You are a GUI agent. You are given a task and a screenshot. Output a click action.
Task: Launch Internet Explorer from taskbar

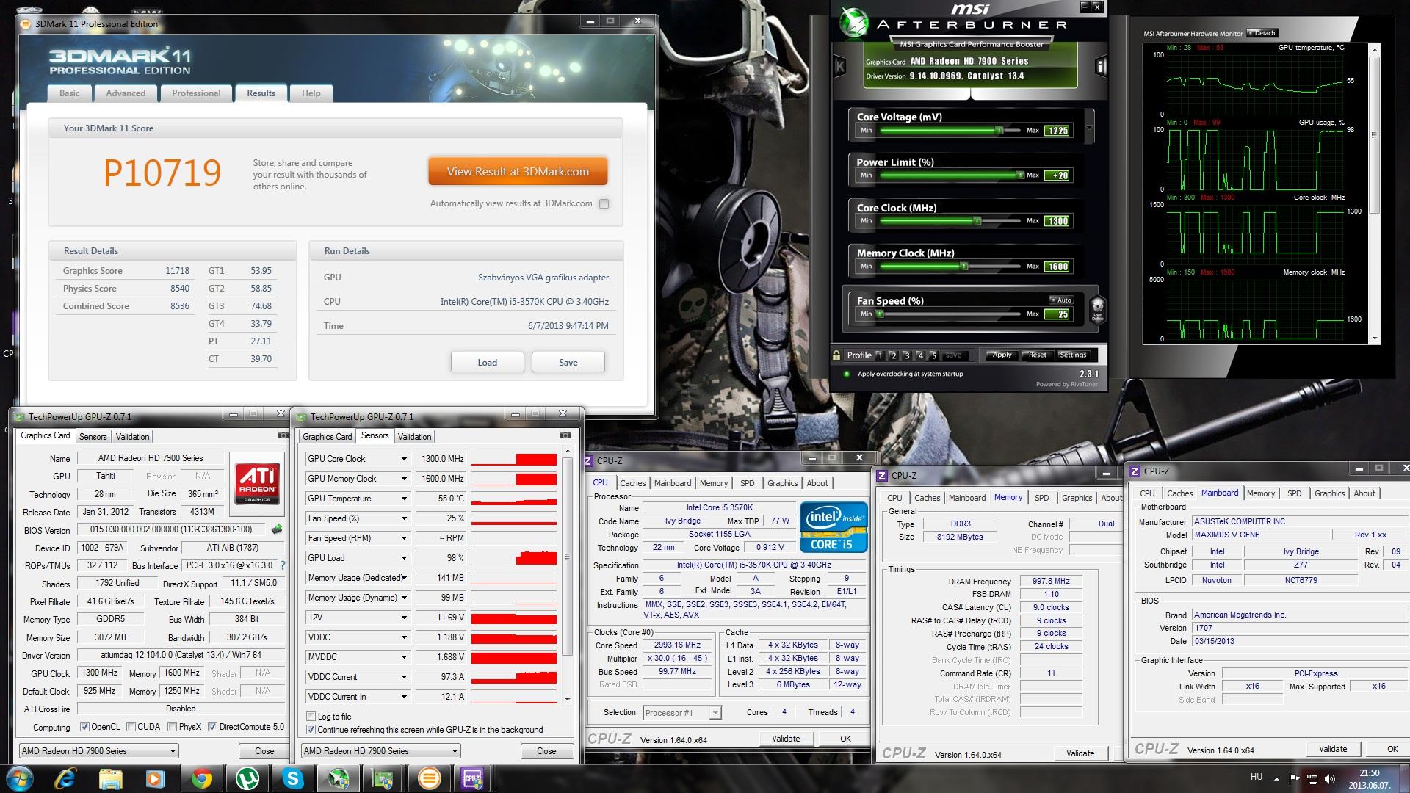tap(67, 778)
